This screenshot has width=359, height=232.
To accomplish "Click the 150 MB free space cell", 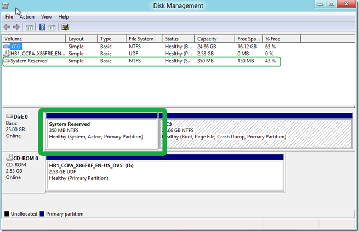I will click(x=246, y=61).
